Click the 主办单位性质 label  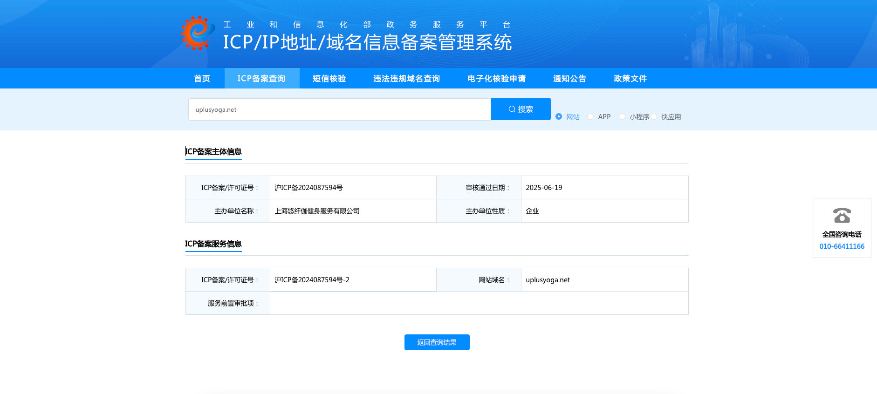pyautogui.click(x=487, y=211)
